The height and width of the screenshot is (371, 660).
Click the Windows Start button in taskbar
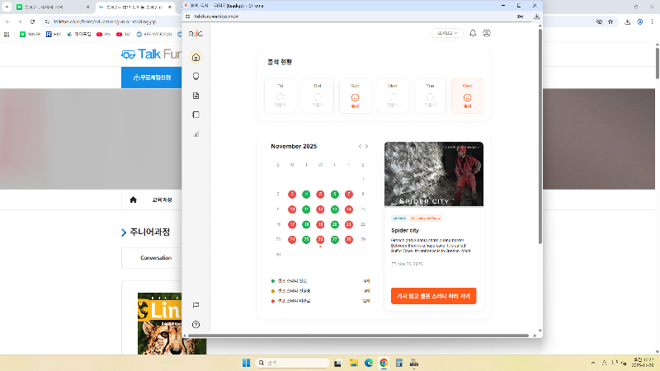[245, 363]
